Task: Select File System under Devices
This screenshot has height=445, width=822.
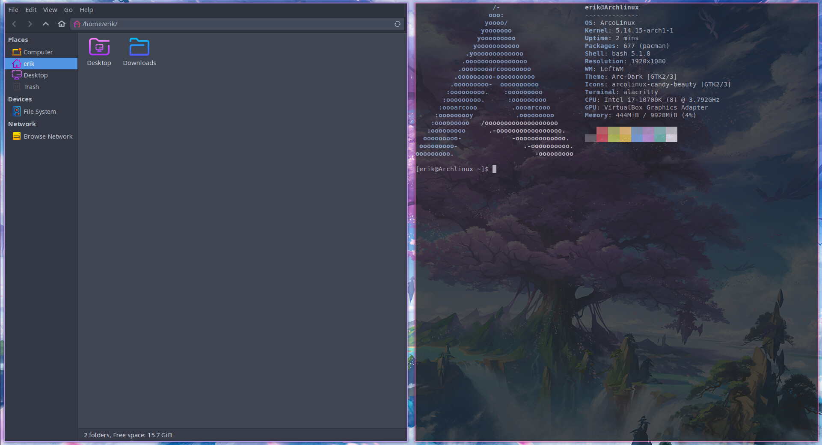Action: 40,111
